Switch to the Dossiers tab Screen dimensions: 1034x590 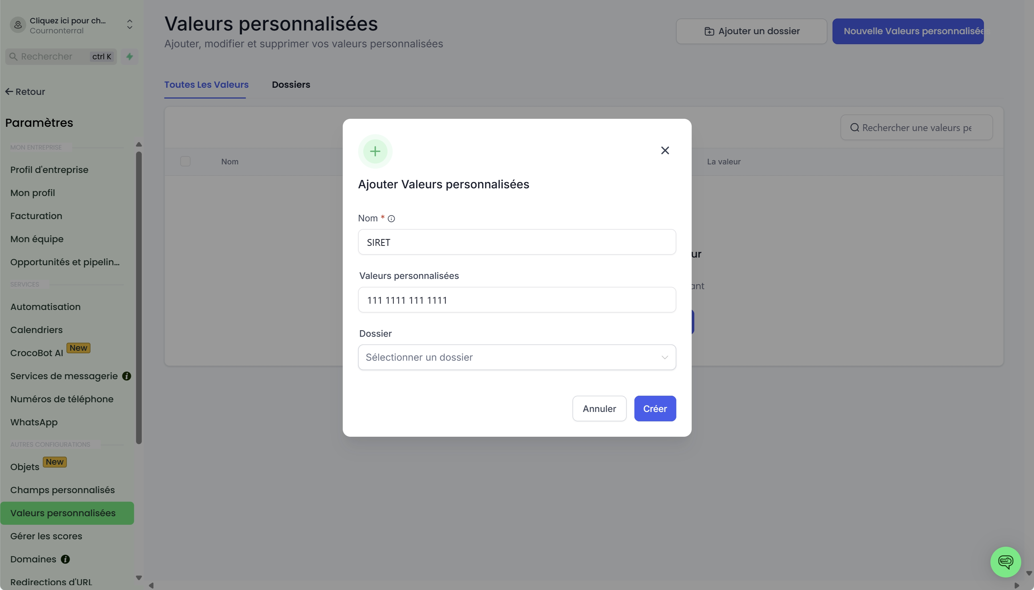click(291, 85)
